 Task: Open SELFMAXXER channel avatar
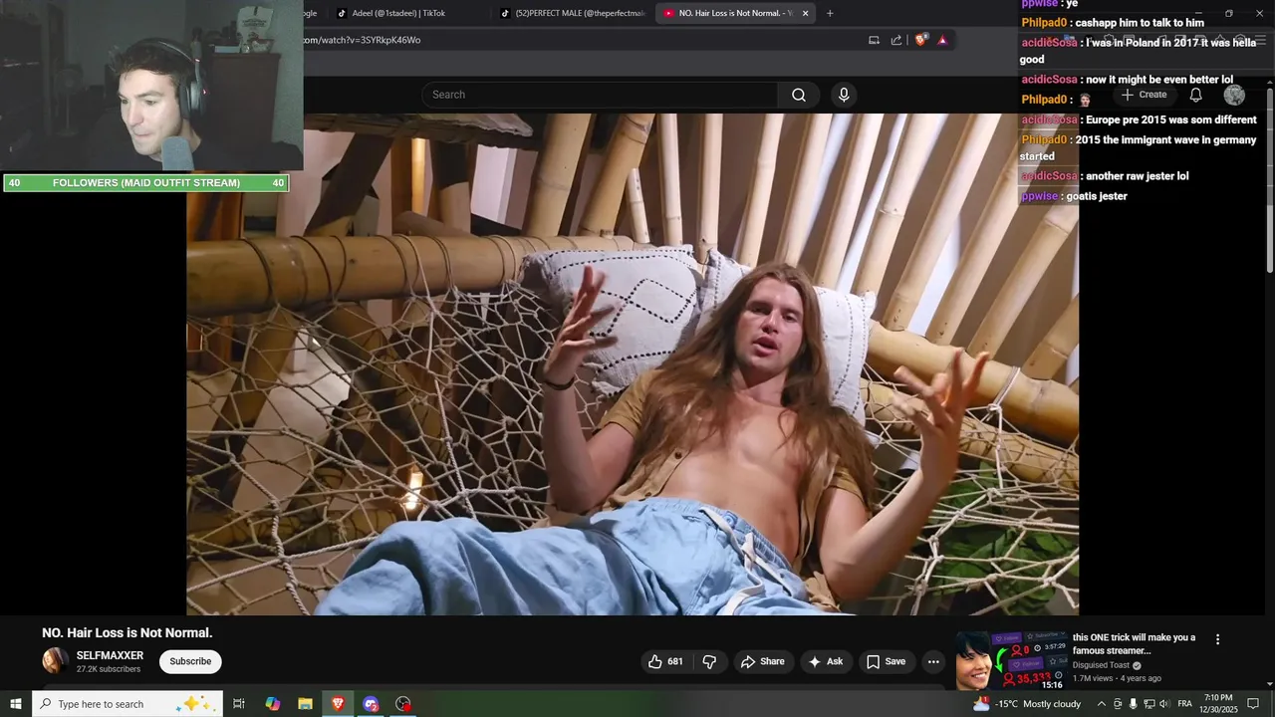(x=56, y=660)
